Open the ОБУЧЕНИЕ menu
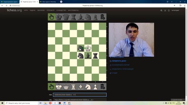 [41, 10]
